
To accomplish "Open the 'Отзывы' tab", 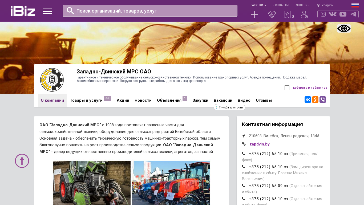I will click(x=264, y=100).
